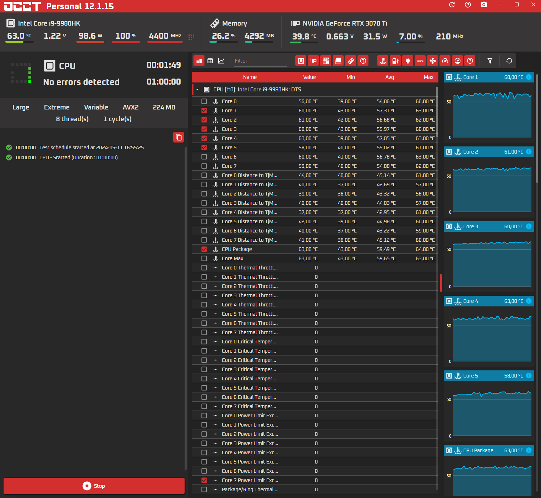The height and width of the screenshot is (498, 541).
Task: Click the '8 thread(s)' test setting label
Action: coord(72,119)
